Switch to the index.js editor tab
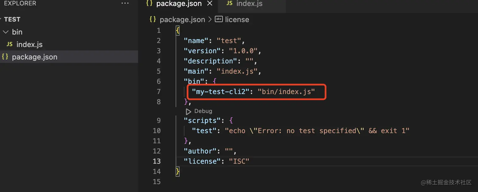This screenshot has height=192, width=478. point(249,4)
